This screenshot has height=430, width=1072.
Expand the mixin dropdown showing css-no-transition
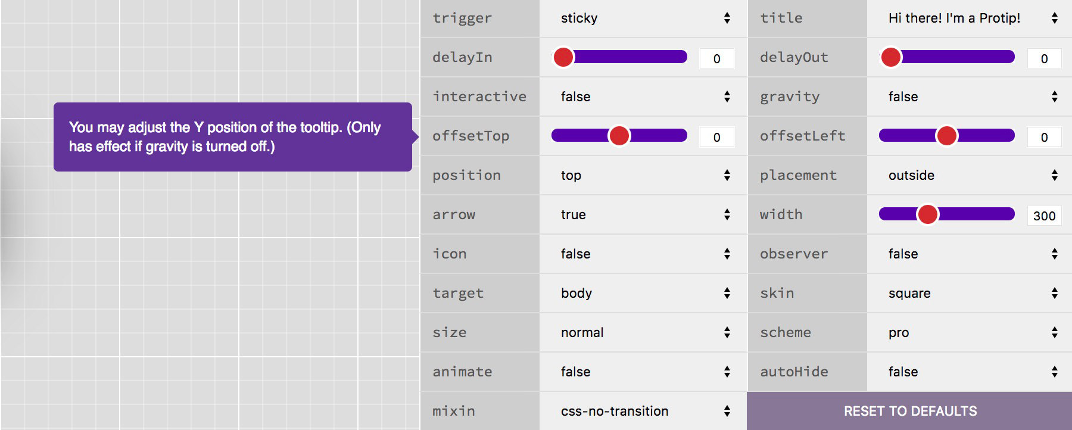(643, 411)
